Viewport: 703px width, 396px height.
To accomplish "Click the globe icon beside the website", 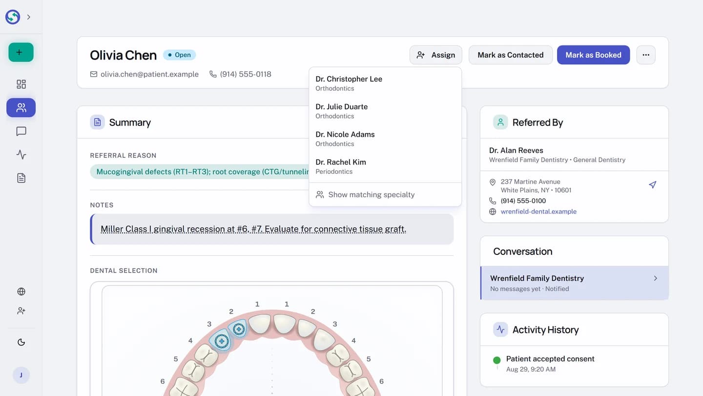I will tap(493, 211).
